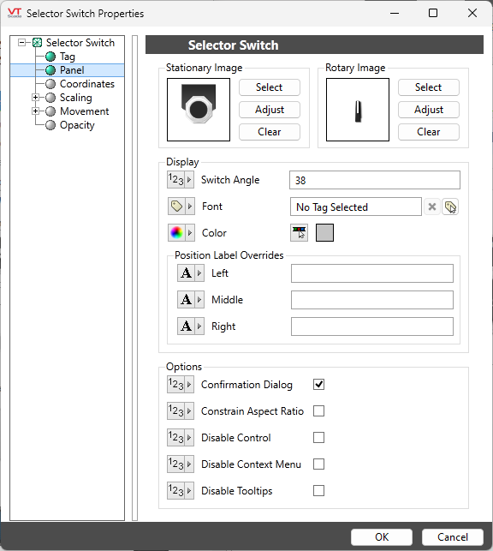Uncheck the Confirmation Dialog checkbox
Image resolution: width=493 pixels, height=551 pixels.
[x=318, y=385]
